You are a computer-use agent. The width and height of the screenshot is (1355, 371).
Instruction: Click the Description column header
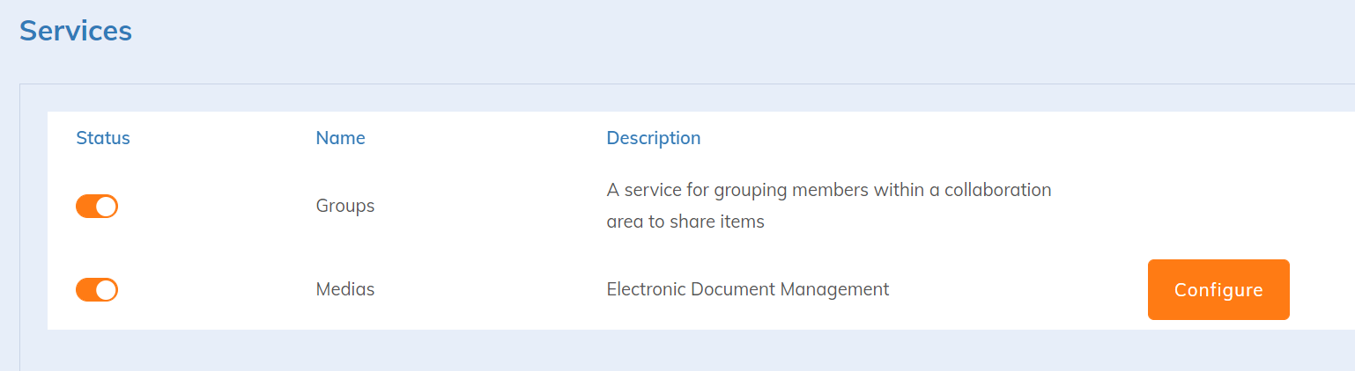pyautogui.click(x=653, y=138)
